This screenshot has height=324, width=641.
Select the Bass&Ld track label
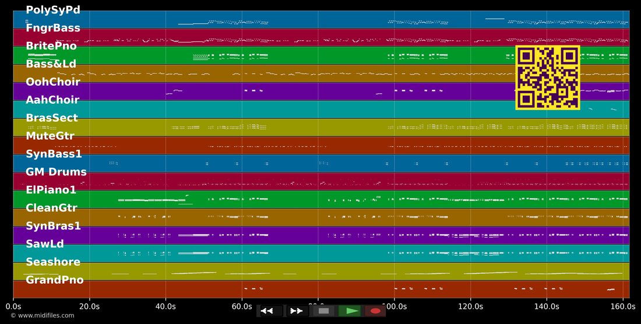click(51, 64)
